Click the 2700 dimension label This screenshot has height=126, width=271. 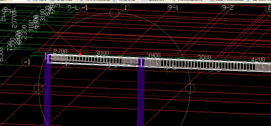click(x=60, y=51)
